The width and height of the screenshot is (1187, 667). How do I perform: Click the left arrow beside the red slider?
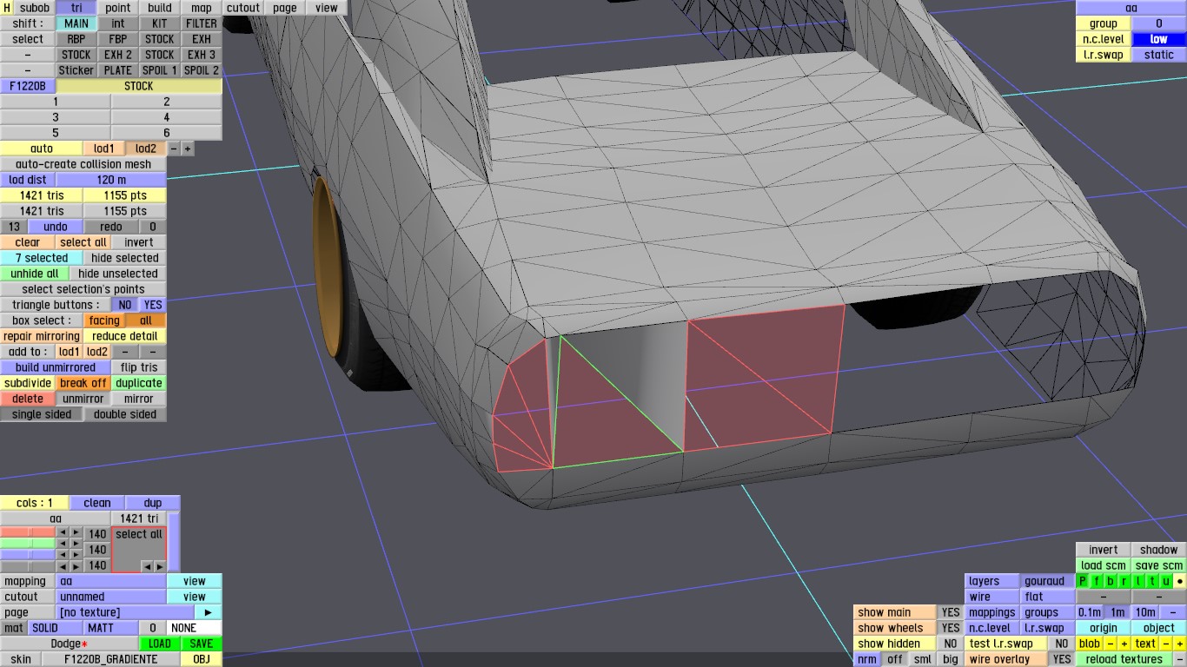tap(63, 533)
